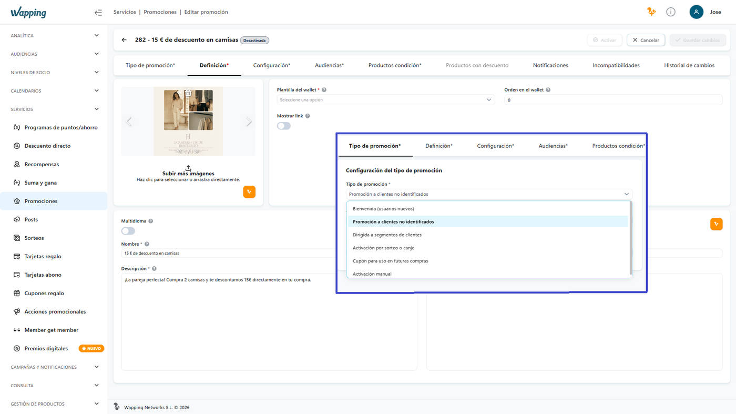Image resolution: width=736 pixels, height=414 pixels.
Task: Click the orange AI button under image uploader
Action: [x=249, y=191]
